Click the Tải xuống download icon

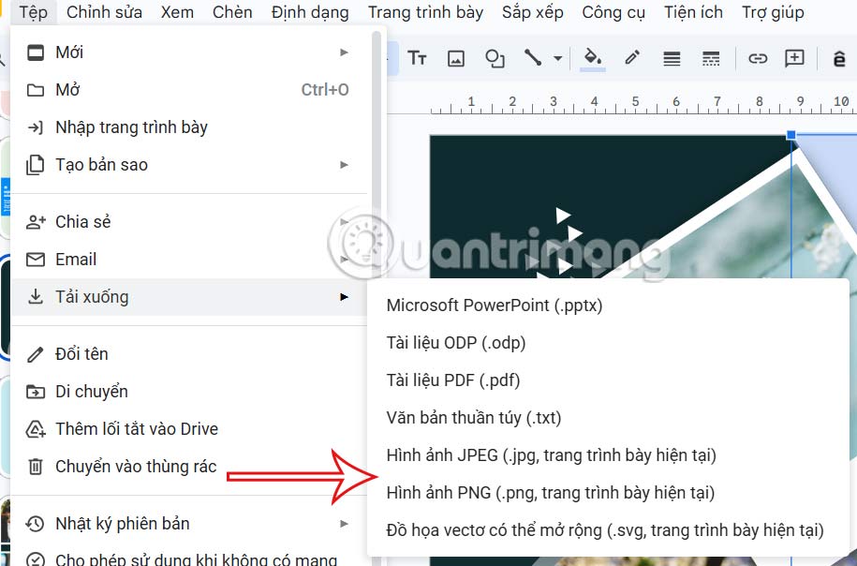click(35, 296)
